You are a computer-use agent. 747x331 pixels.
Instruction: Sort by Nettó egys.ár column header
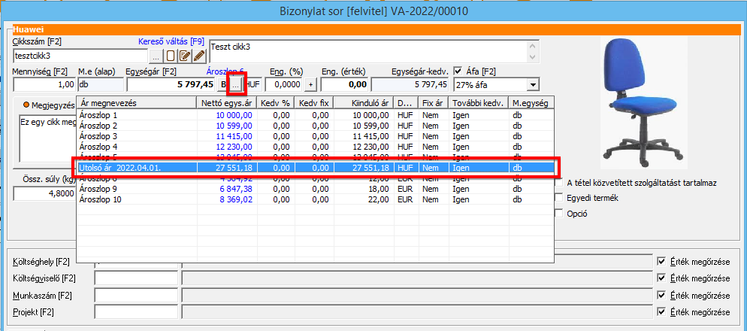[225, 103]
